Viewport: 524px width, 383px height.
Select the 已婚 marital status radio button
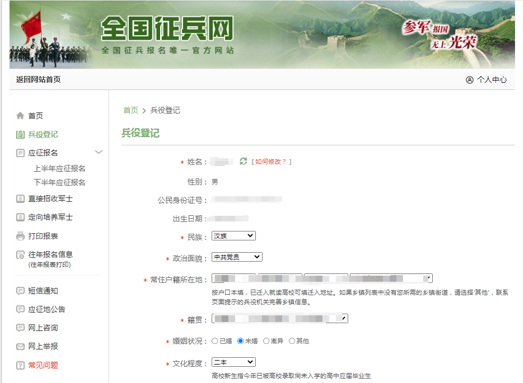215,341
